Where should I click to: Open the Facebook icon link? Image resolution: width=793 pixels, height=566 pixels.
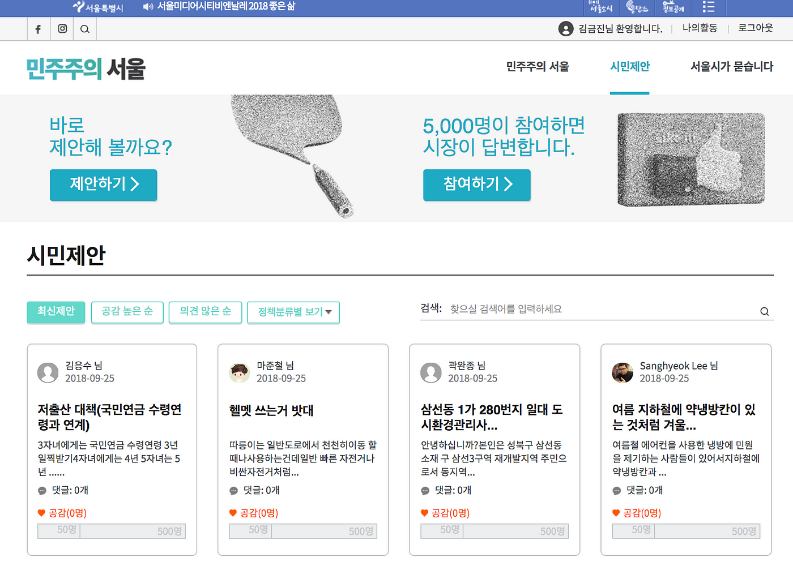[38, 29]
